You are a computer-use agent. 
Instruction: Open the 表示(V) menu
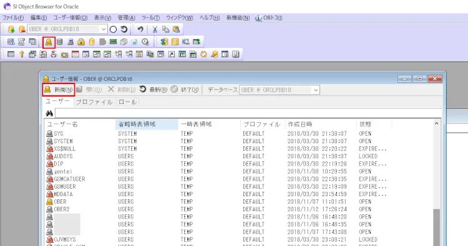coord(103,18)
